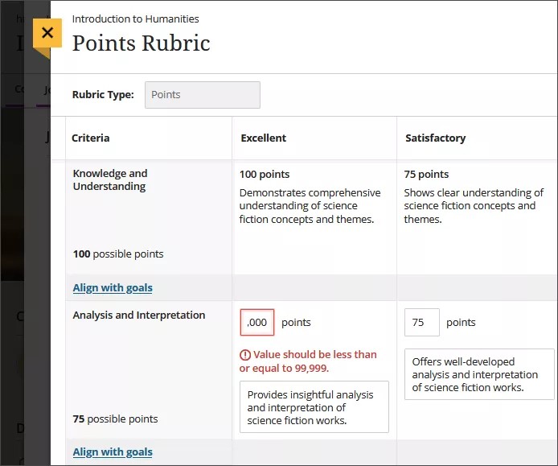Click the '100 possible points' label
The width and height of the screenshot is (558, 466).
click(x=118, y=254)
